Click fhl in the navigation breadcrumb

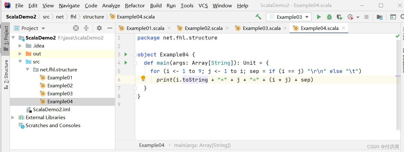pos(73,17)
